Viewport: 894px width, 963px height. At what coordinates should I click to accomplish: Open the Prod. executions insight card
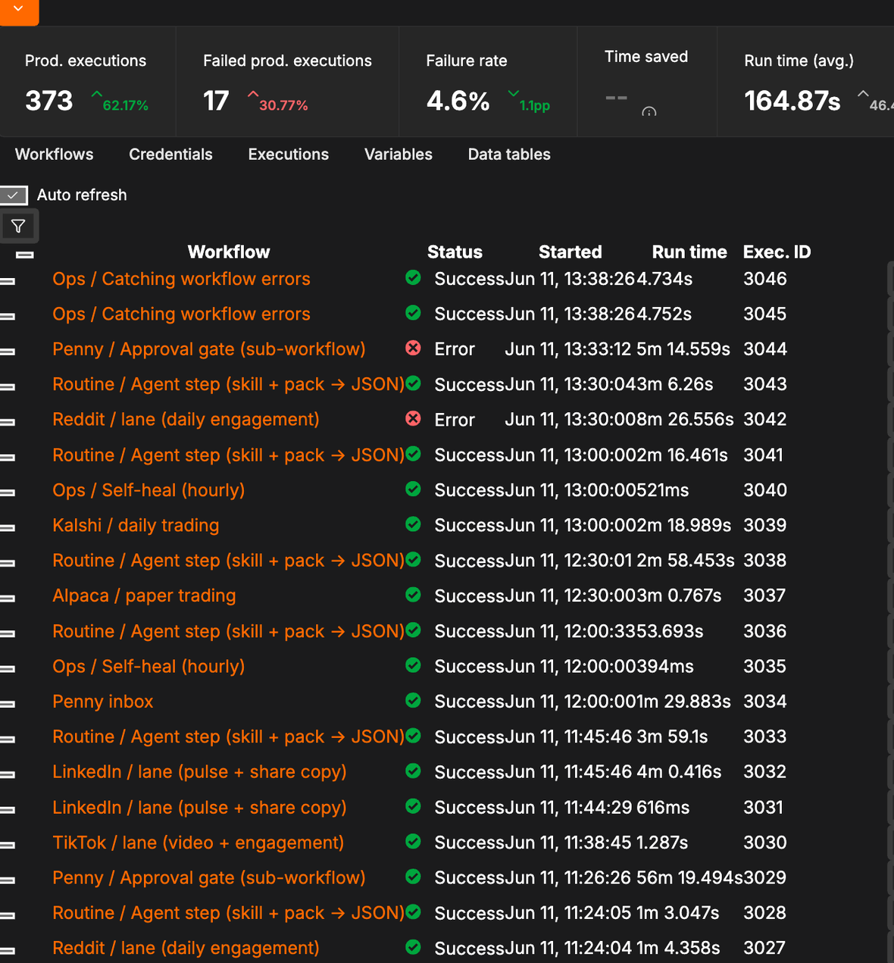pos(88,82)
